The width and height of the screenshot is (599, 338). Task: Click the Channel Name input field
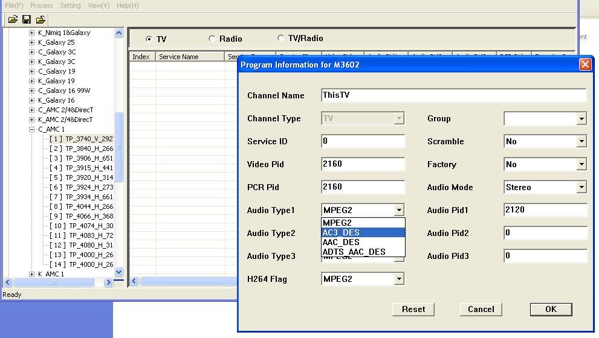(453, 95)
